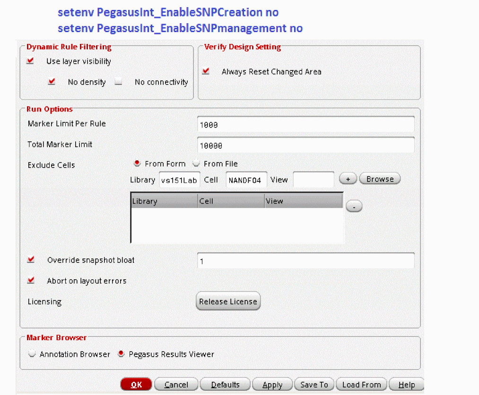Toggle Always Reset Changed Area checkbox
Screen dimensions: 479x395
pyautogui.click(x=206, y=71)
